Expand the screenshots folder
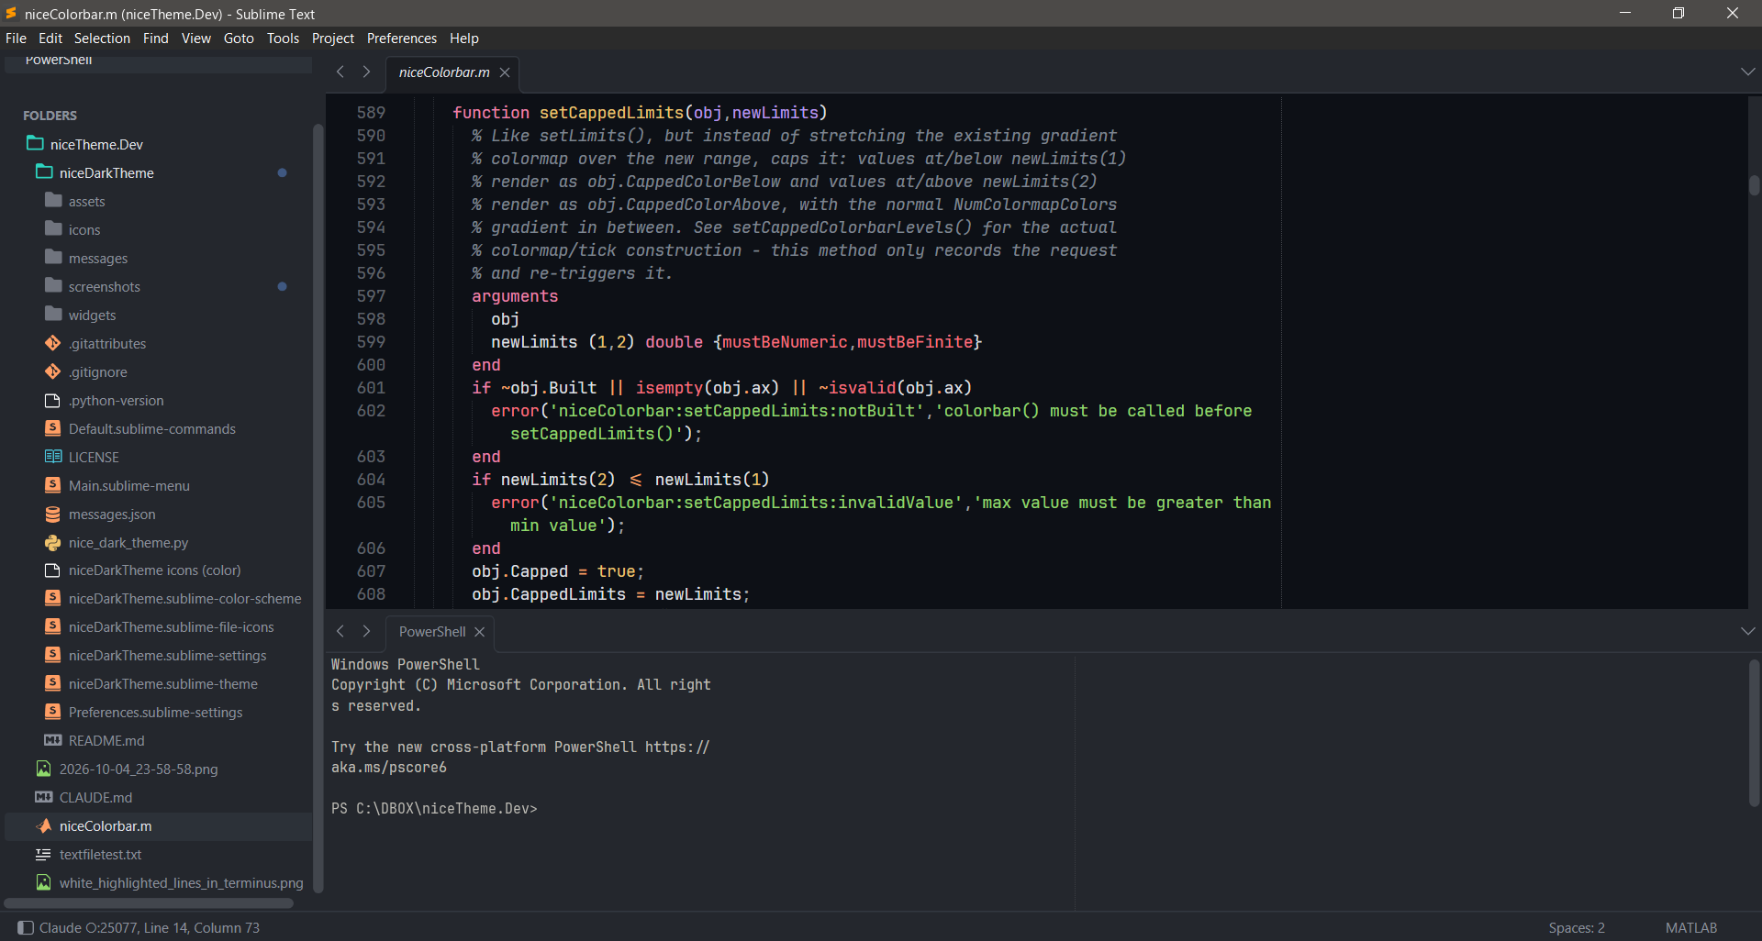Image resolution: width=1762 pixels, height=941 pixels. (x=53, y=285)
